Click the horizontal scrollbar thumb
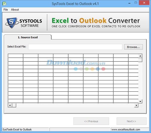The width and height of the screenshot is (151, 133). point(14,105)
